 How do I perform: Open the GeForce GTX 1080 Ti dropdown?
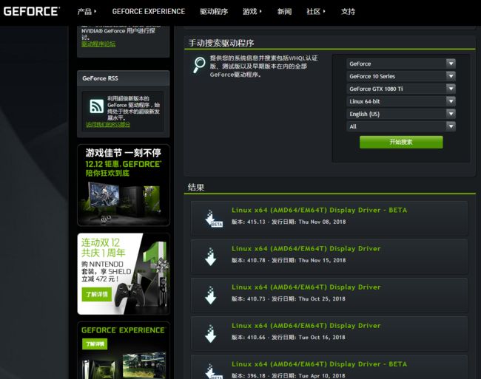401,89
